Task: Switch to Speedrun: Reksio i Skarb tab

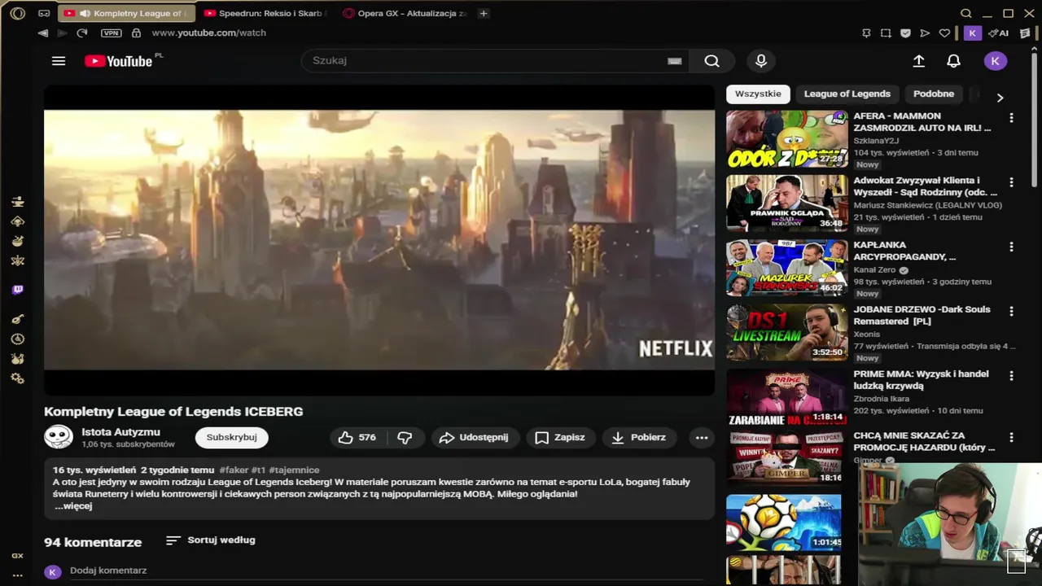Action: click(x=265, y=13)
